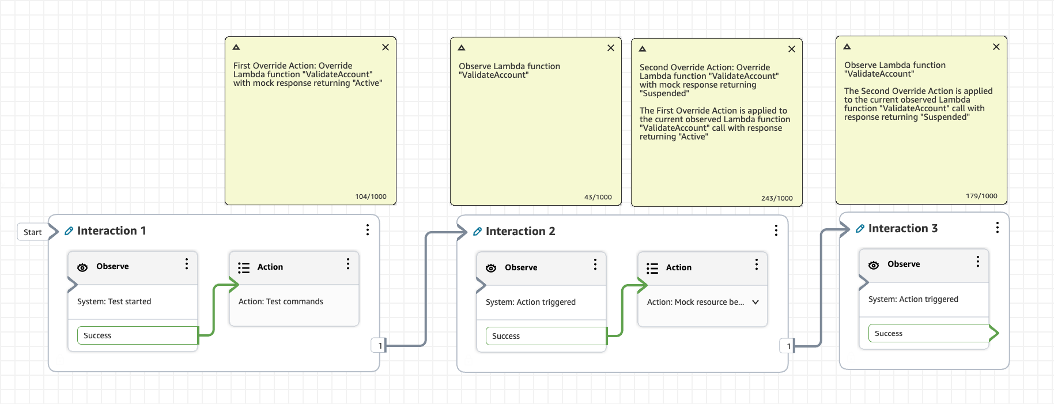Click the eye icon of Interaction 3 Observe
This screenshot has height=404, width=1054.
874,265
